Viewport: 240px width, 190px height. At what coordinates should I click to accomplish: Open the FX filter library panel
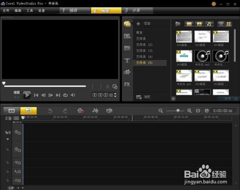pos(127,84)
